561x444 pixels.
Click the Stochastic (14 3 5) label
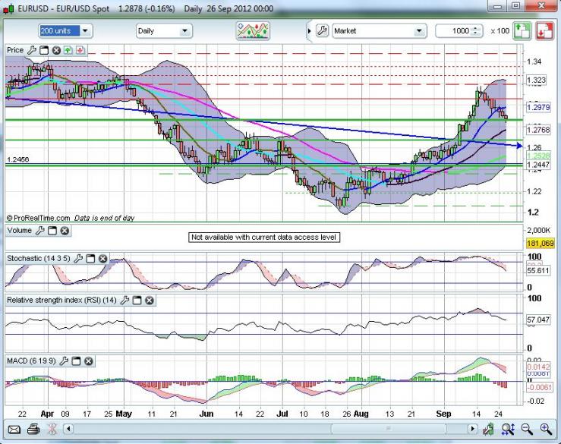pos(39,258)
